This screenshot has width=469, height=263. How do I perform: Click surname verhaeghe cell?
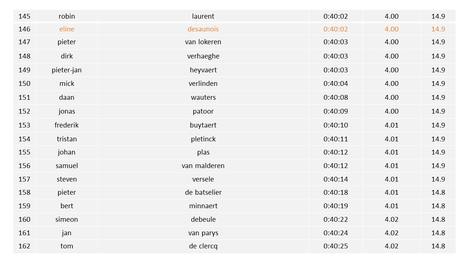[x=203, y=56]
